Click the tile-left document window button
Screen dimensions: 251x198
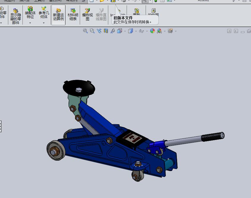click(229, 31)
